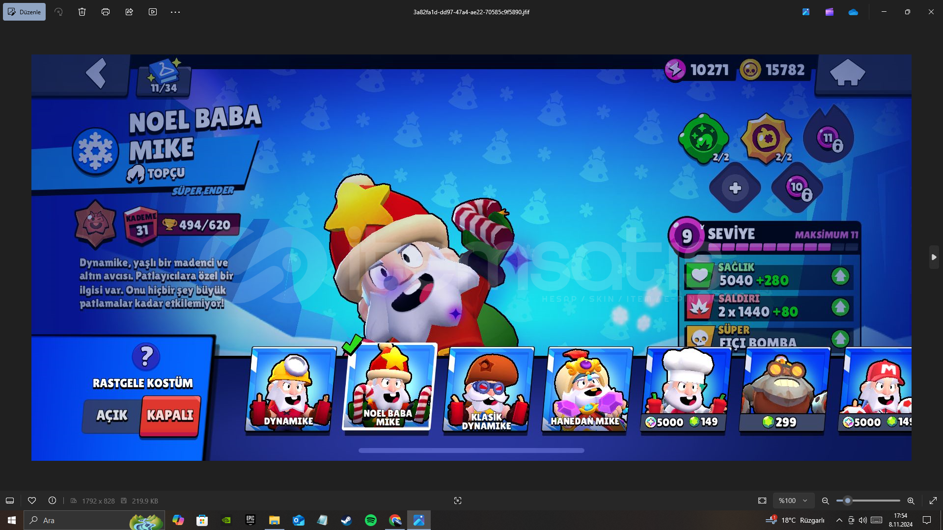The image size is (943, 530).
Task: Start slideshow with play icon
Action: pos(153,12)
